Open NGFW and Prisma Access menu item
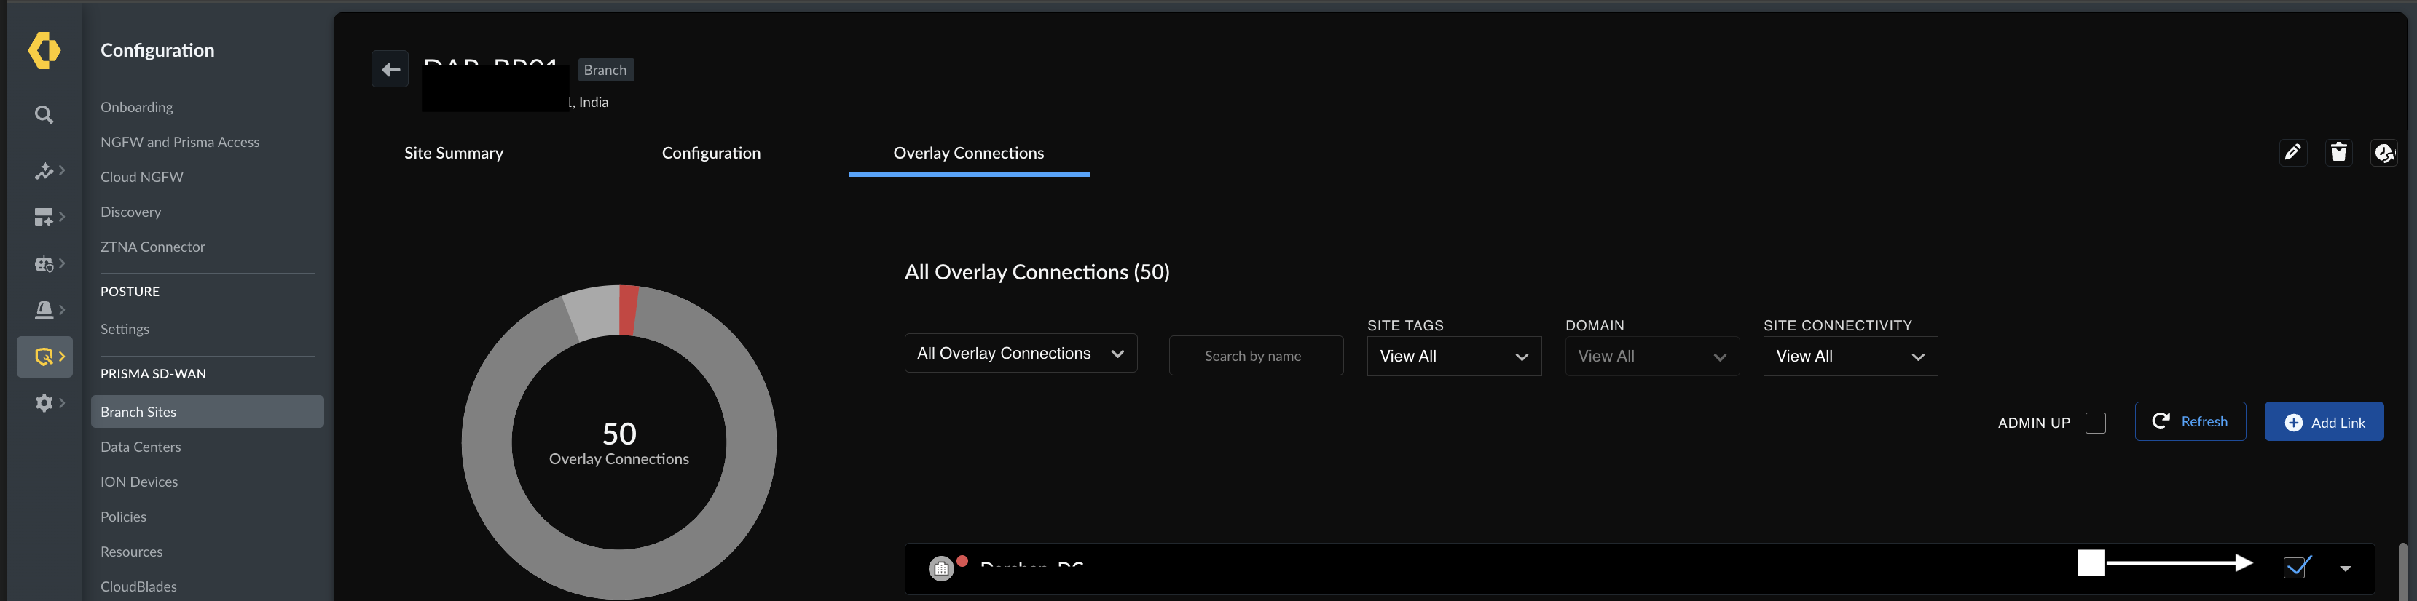The image size is (2417, 601). pyautogui.click(x=180, y=143)
